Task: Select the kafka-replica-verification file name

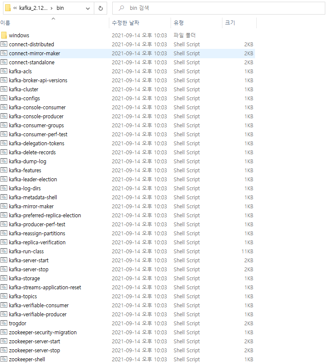Action: click(x=37, y=243)
